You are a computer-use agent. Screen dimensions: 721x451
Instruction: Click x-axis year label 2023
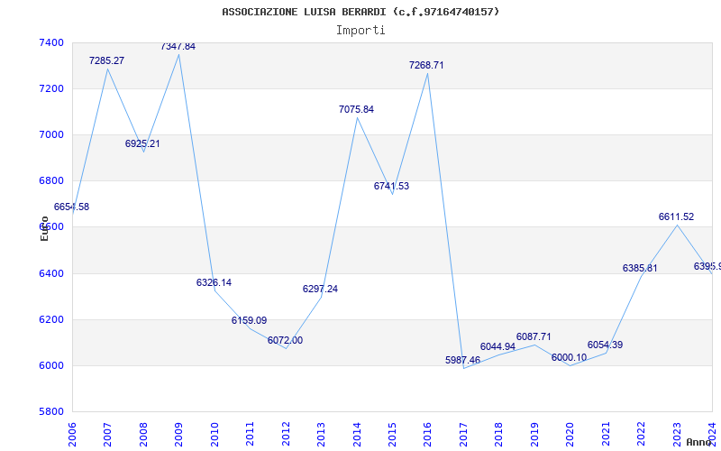tap(677, 435)
